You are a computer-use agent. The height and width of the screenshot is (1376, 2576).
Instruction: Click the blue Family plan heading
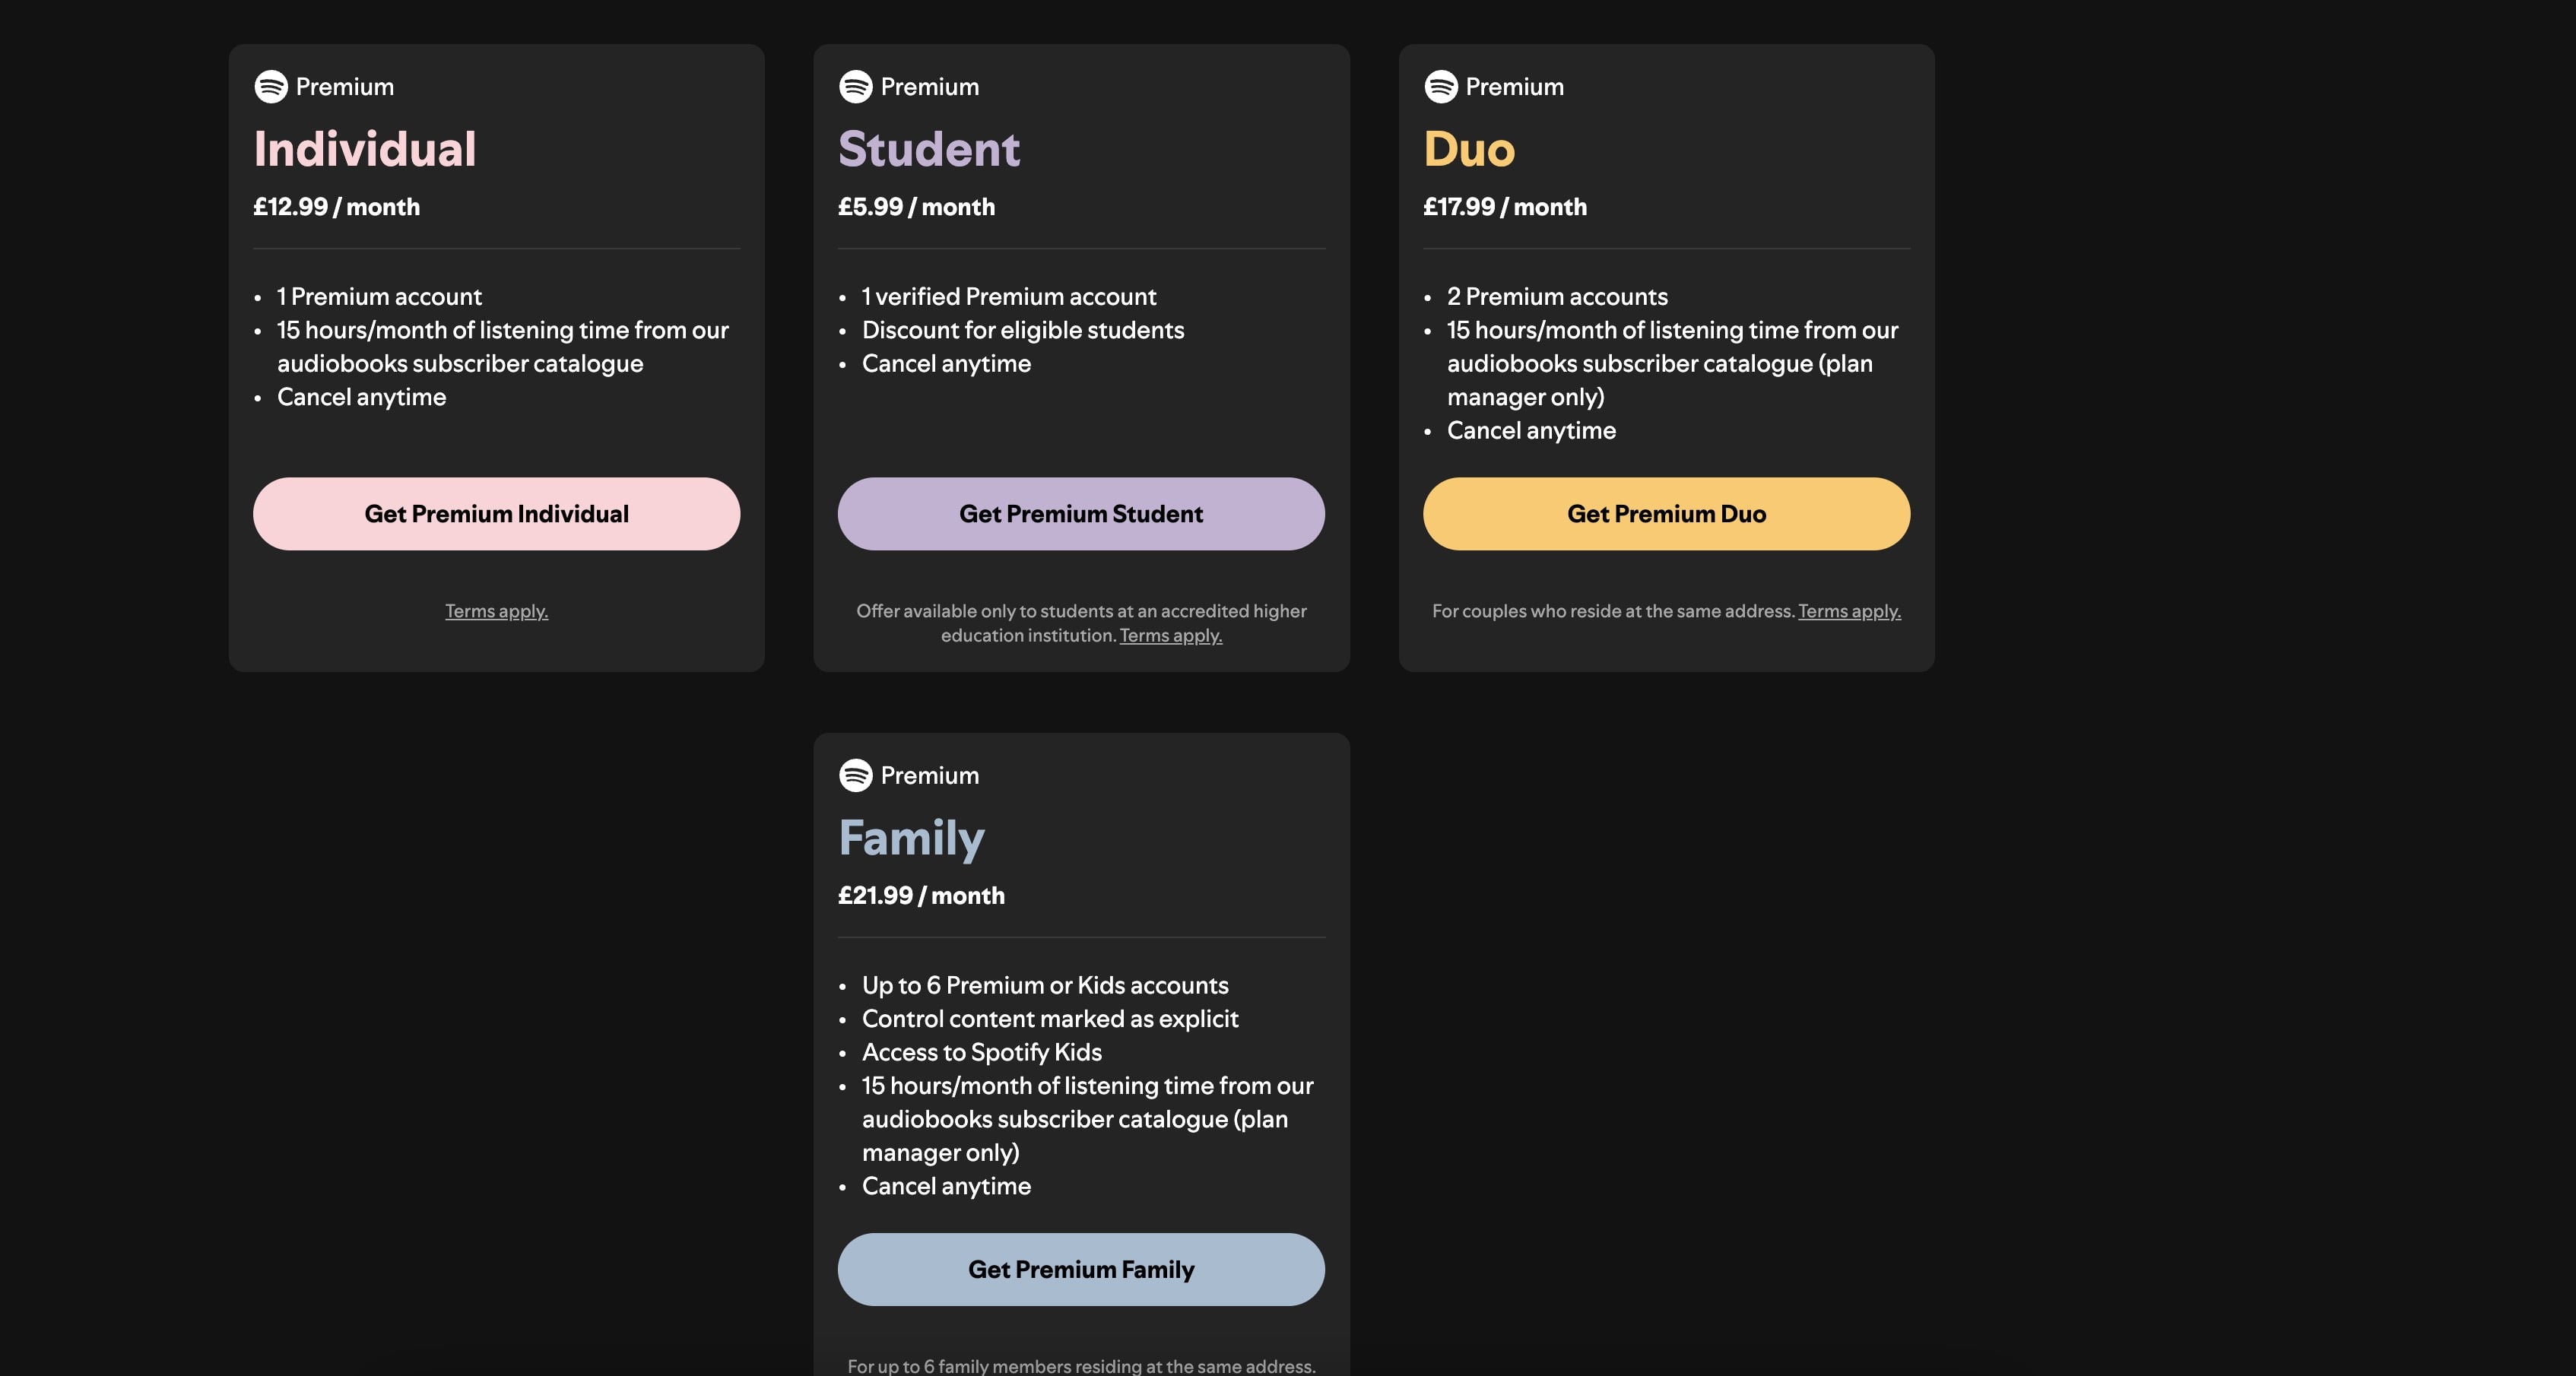coord(911,838)
